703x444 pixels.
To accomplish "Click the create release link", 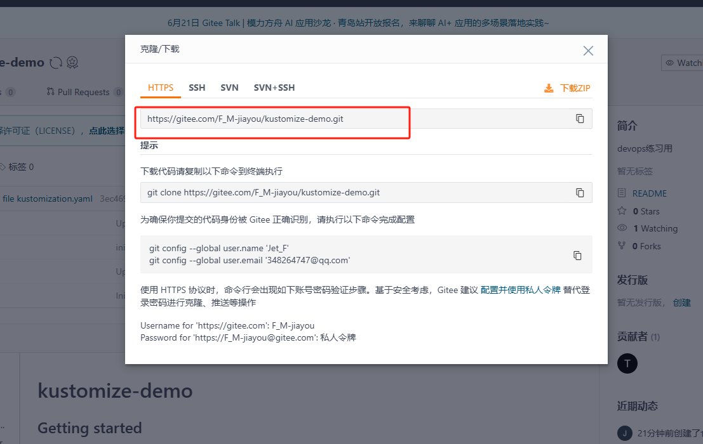I will point(681,303).
